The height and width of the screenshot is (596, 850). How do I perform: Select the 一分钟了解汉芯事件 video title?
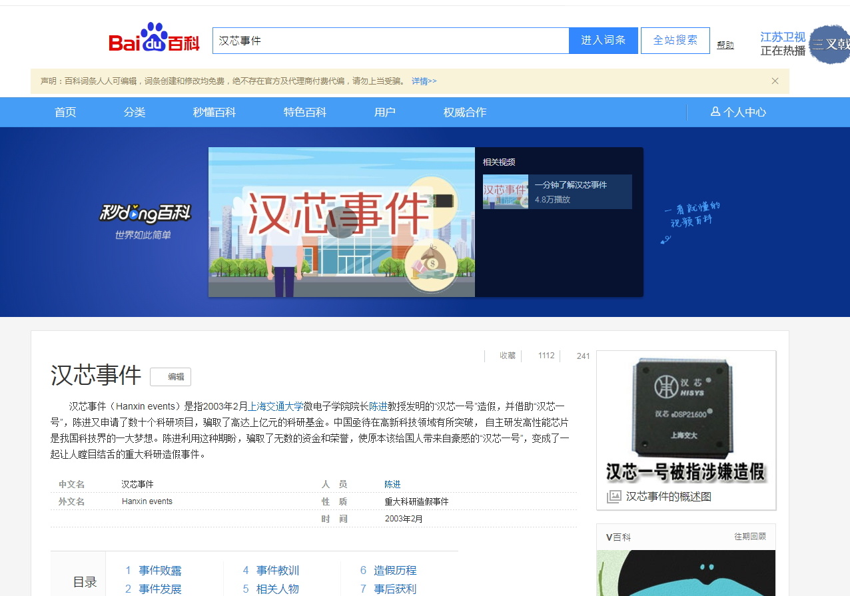[x=571, y=185]
